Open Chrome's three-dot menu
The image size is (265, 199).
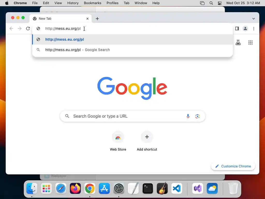coord(254,29)
